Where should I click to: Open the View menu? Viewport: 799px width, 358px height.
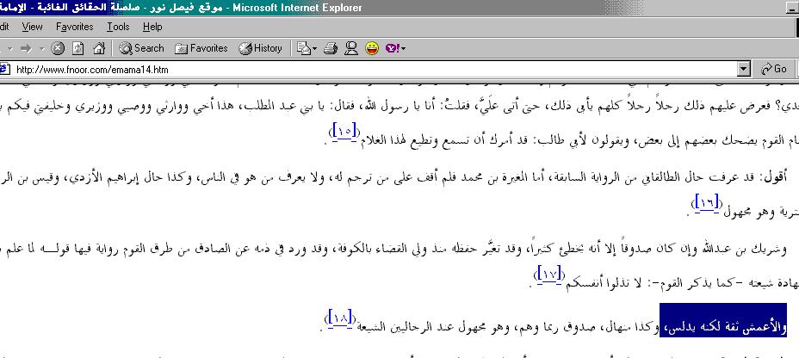[x=32, y=27]
